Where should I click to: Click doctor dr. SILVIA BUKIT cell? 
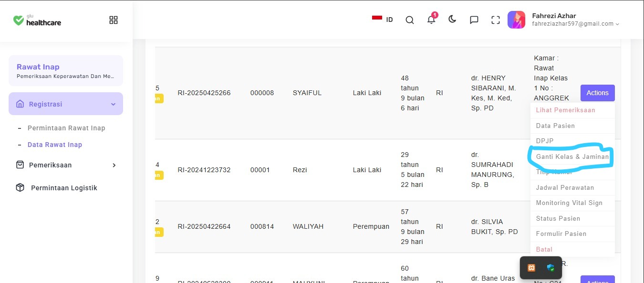pyautogui.click(x=495, y=226)
